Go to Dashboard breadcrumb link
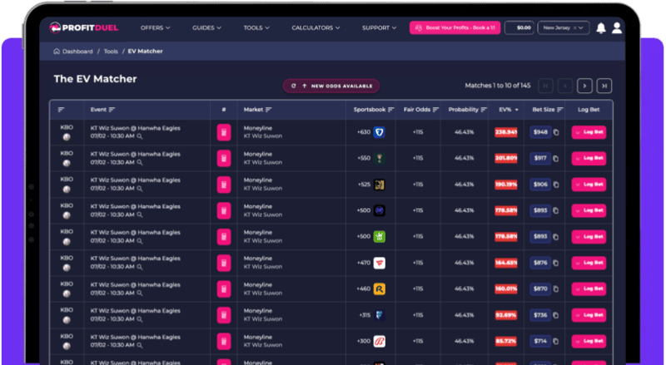 (77, 52)
